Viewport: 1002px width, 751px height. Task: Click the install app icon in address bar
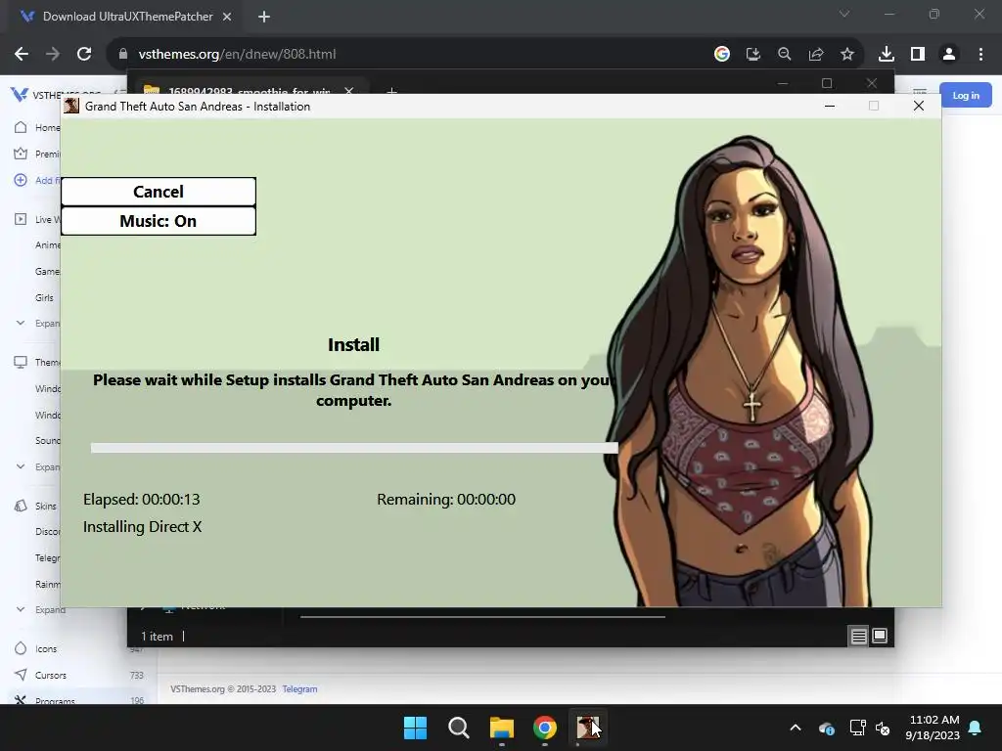coord(753,55)
